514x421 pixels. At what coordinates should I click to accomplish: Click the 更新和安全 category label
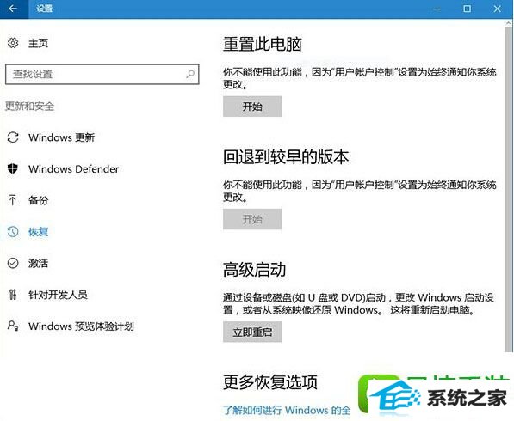(29, 107)
